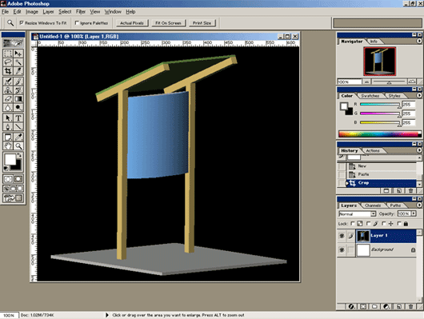Select the Rectangular Marquee tool
This screenshot has height=319, width=424.
coord(8,54)
